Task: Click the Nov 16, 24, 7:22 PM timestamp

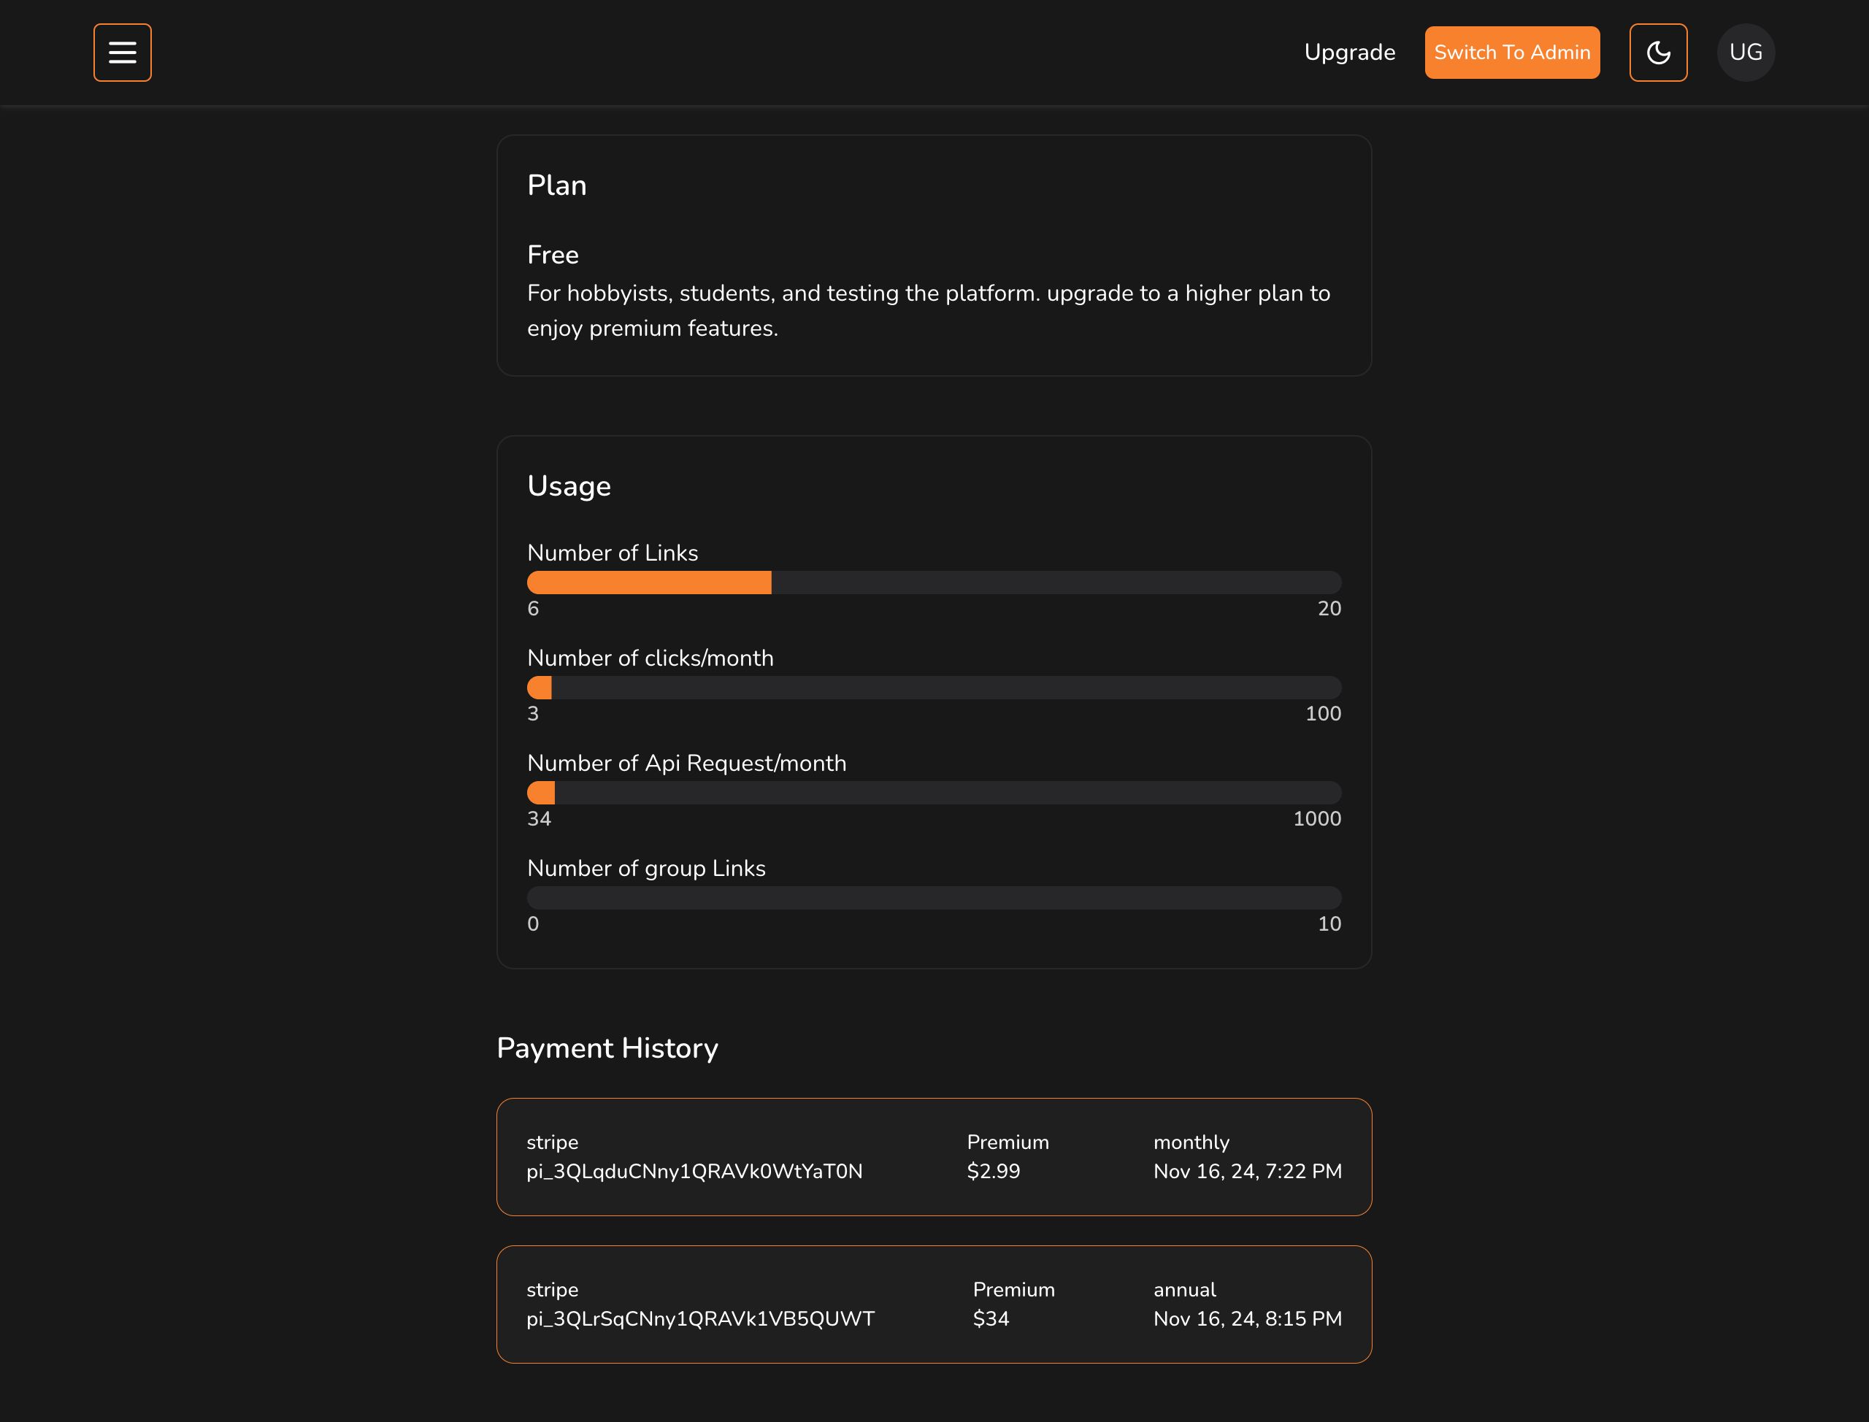Action: (1247, 1172)
